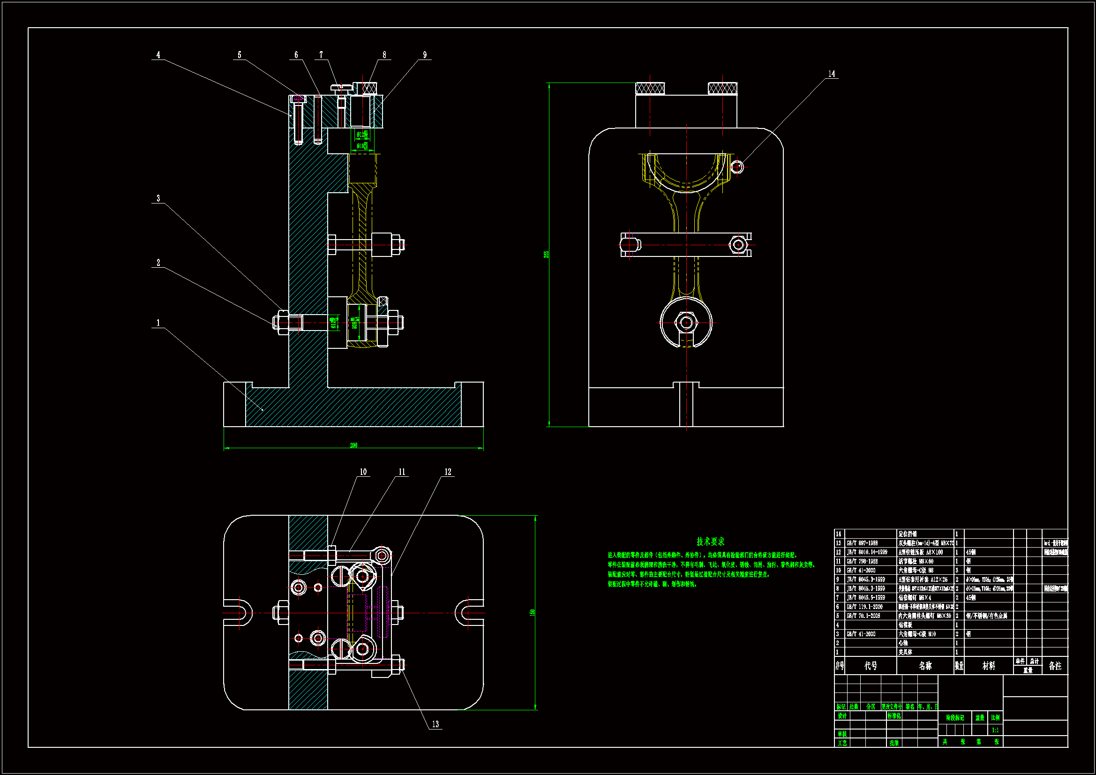Select the 150 depth dimension in plan view

click(532, 612)
